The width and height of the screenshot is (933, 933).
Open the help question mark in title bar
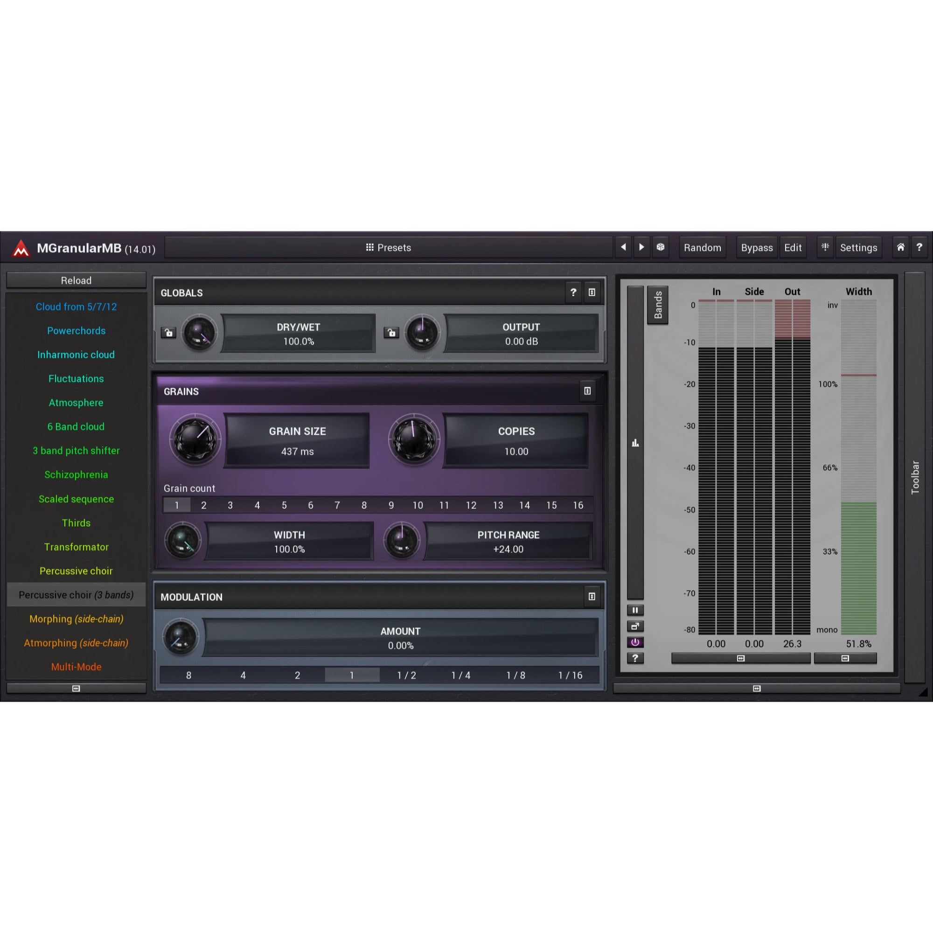[919, 247]
